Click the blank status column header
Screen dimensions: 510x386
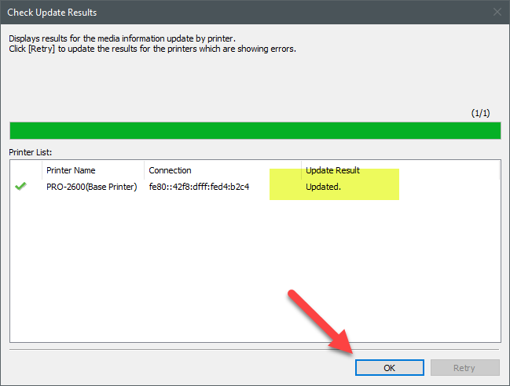click(26, 170)
